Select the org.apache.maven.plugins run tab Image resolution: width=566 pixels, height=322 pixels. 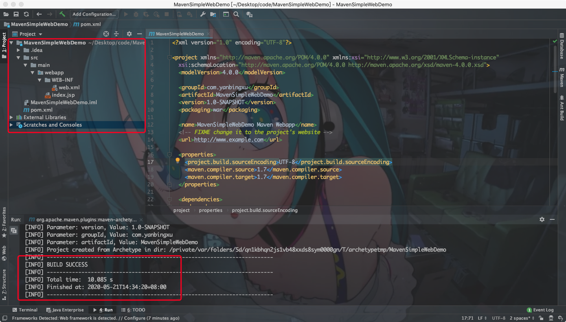pos(86,219)
